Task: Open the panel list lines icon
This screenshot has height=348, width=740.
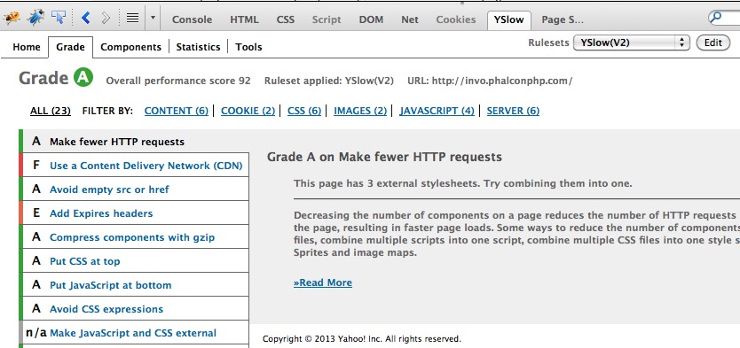Action: click(132, 19)
